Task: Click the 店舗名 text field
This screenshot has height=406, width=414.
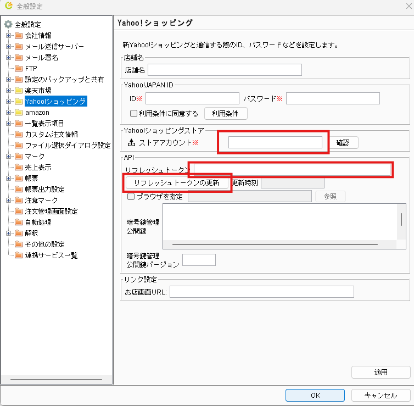Action: tap(225, 70)
